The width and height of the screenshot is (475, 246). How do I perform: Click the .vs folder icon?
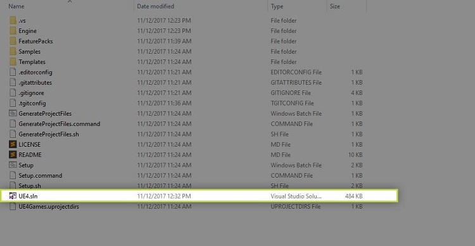13,20
